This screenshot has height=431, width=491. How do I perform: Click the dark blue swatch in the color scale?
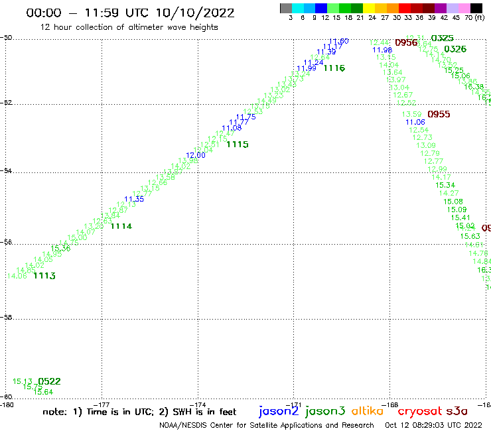tap(322, 8)
